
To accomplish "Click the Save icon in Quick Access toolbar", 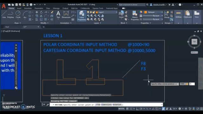I will [x=16, y=5].
